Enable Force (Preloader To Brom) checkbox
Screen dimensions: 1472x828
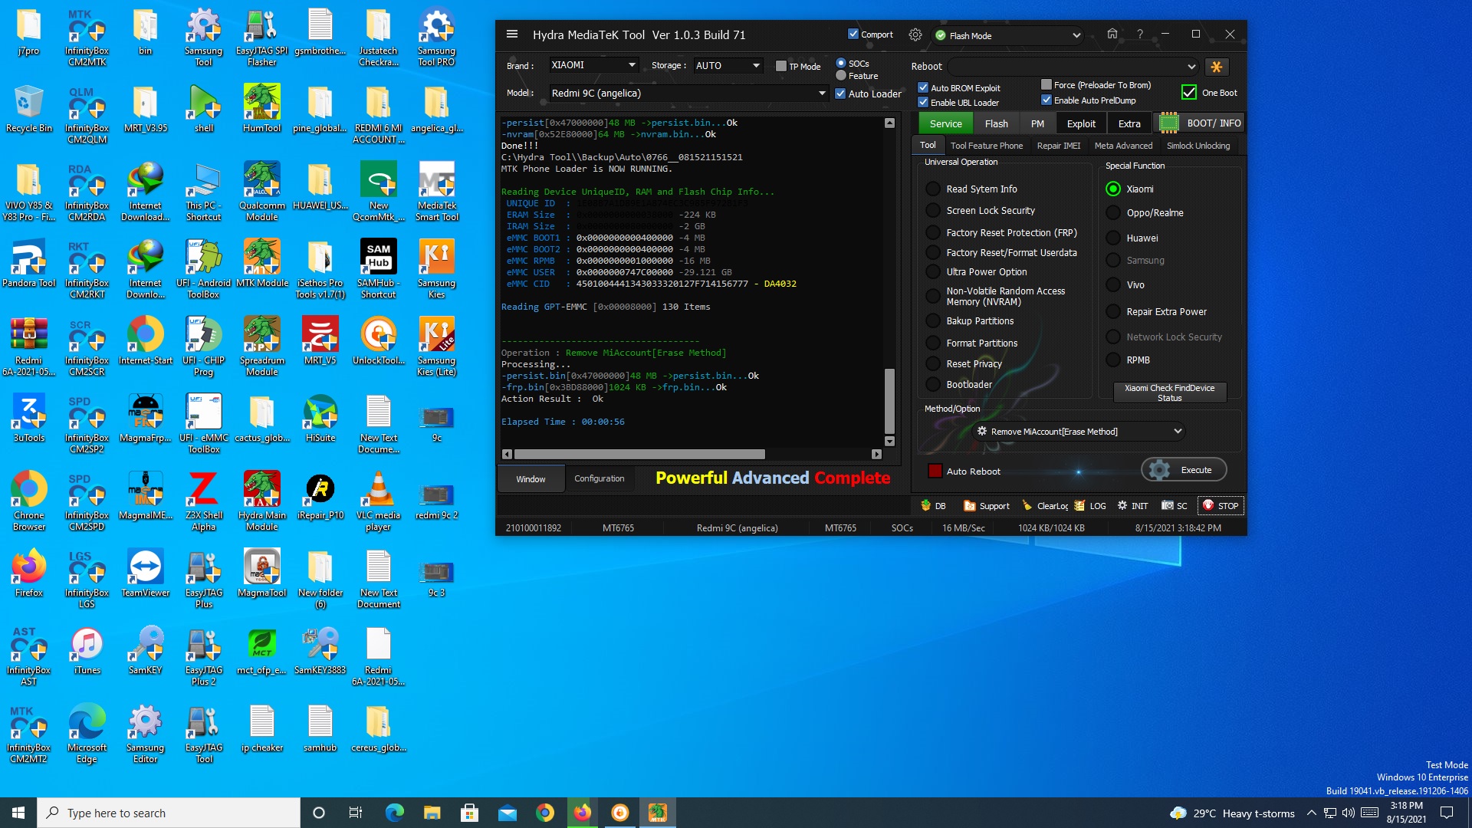1046,84
